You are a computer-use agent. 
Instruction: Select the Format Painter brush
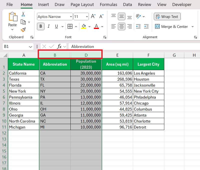(x=23, y=30)
